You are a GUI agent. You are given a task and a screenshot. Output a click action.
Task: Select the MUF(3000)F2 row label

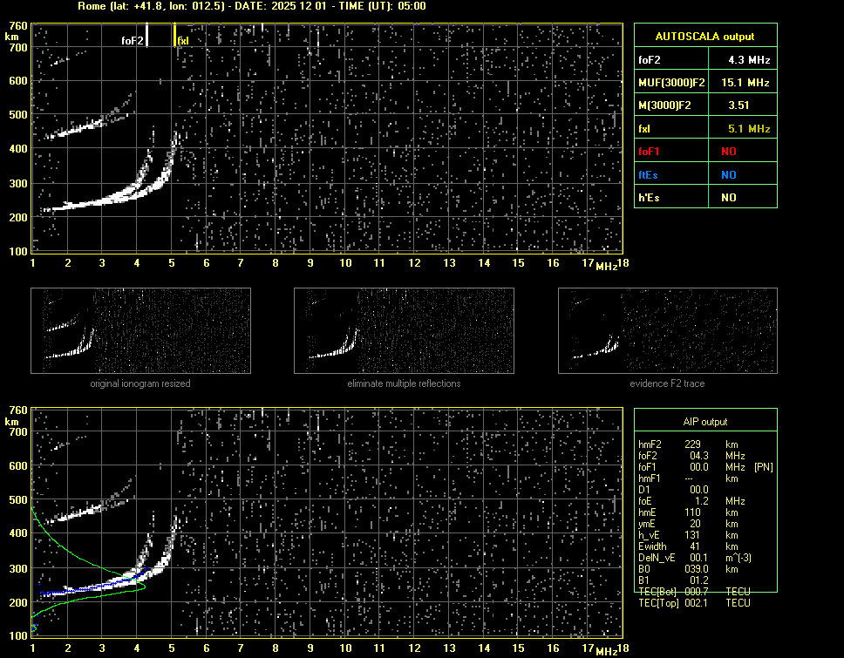point(670,83)
